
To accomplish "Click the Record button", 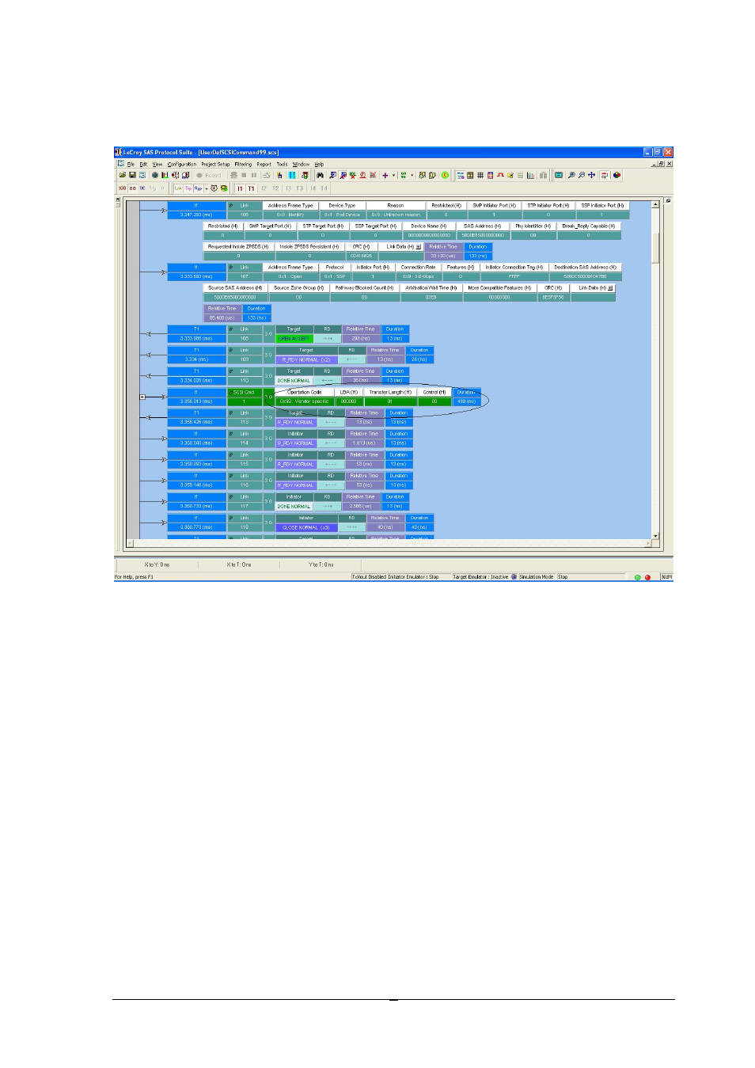I will pos(210,175).
